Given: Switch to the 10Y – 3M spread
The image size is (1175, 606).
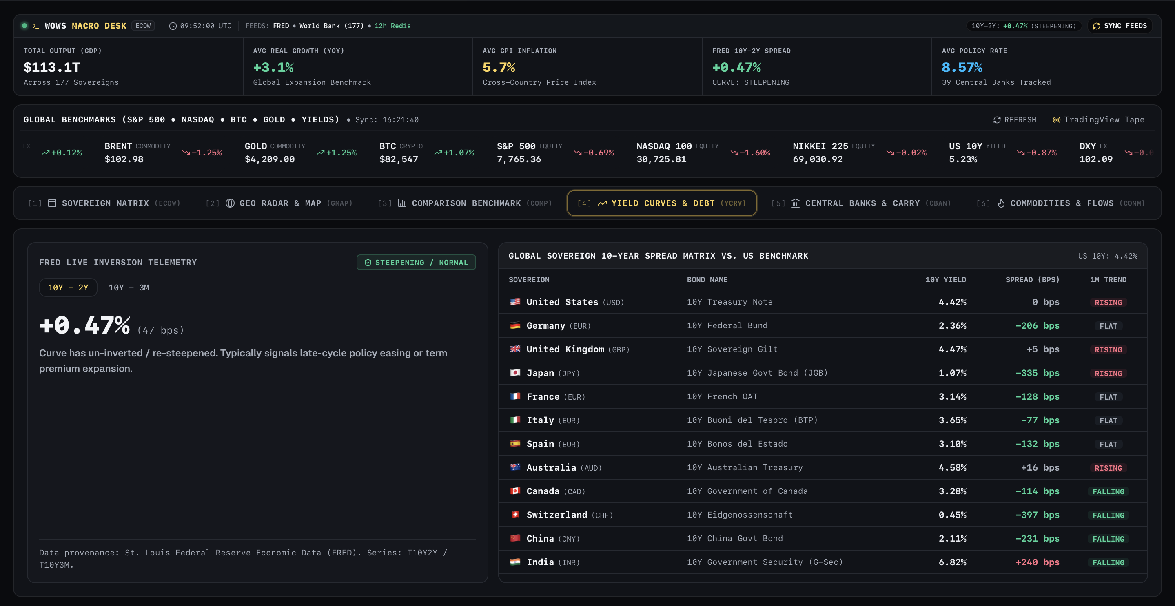Looking at the screenshot, I should tap(129, 287).
